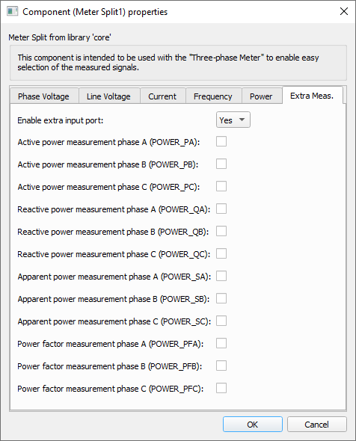Select the Extra Meas. tab

[312, 96]
